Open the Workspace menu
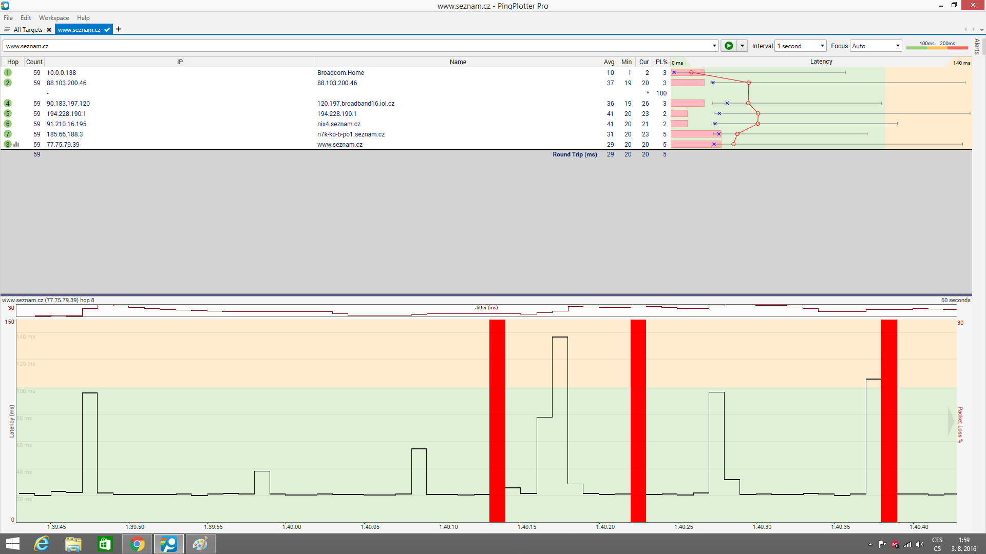This screenshot has height=554, width=986. point(54,18)
